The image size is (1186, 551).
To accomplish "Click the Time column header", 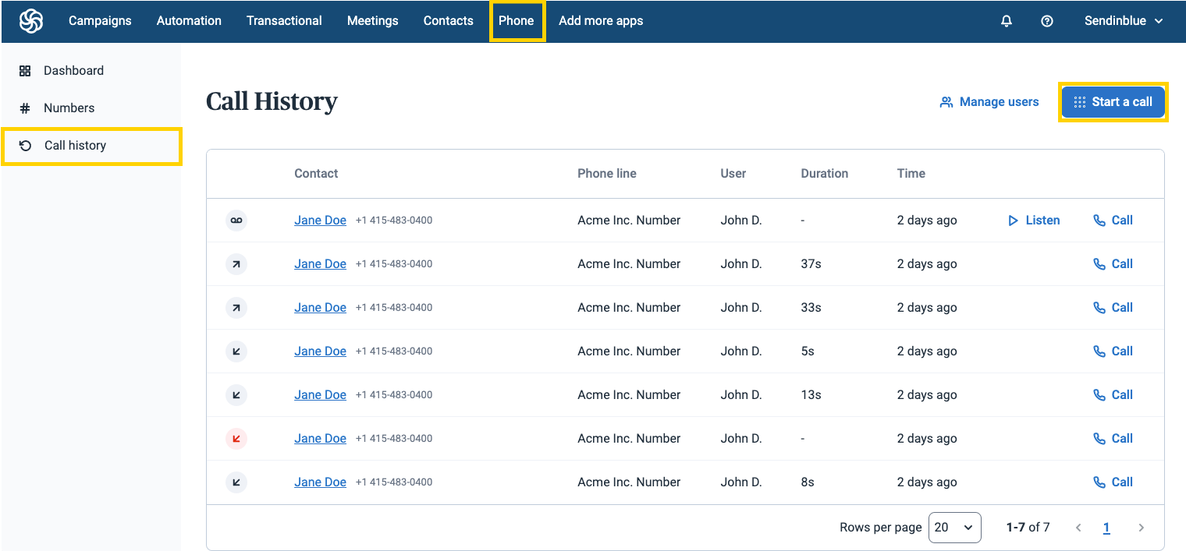I will (911, 174).
